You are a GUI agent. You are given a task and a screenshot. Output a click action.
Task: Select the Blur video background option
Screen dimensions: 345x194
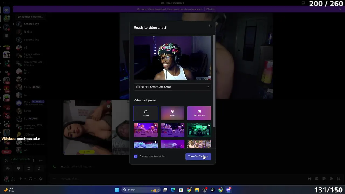coord(172,113)
